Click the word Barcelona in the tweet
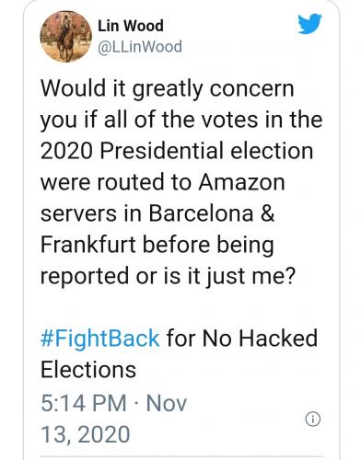This screenshot has width=361, height=460. tap(201, 213)
